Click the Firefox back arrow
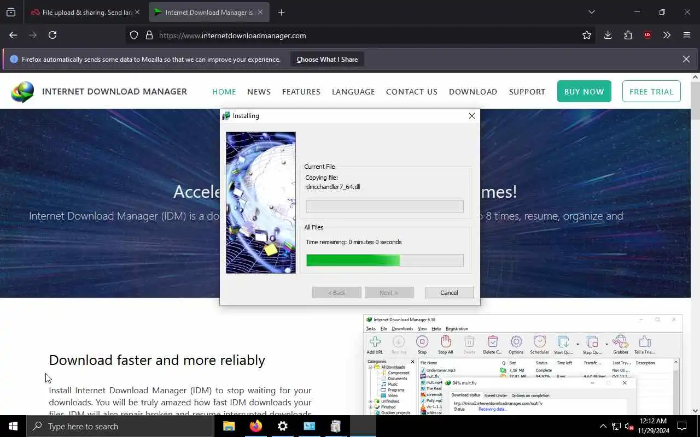The height and width of the screenshot is (437, 700). point(13,35)
